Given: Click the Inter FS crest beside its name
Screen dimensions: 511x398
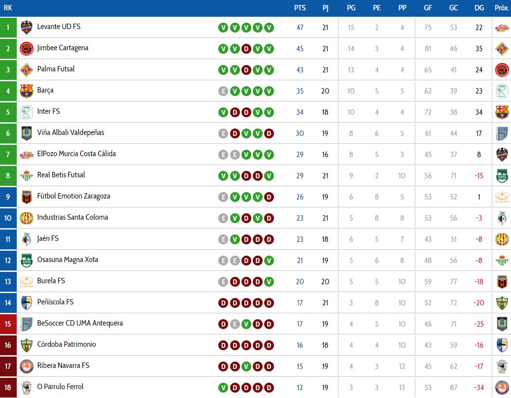Looking at the screenshot, I should [x=27, y=112].
